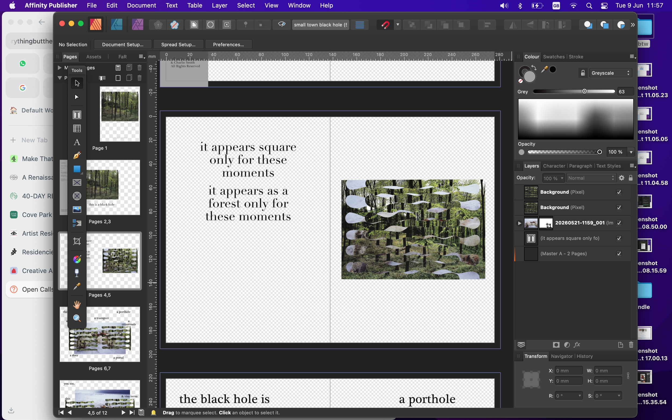Switch to the Stroke tab
This screenshot has width=672, height=420.
click(576, 57)
